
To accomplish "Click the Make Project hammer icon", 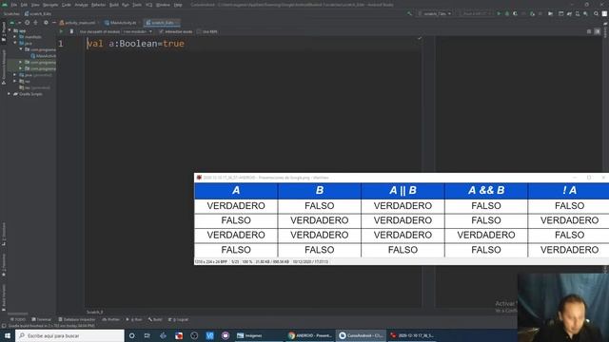I will point(409,13).
